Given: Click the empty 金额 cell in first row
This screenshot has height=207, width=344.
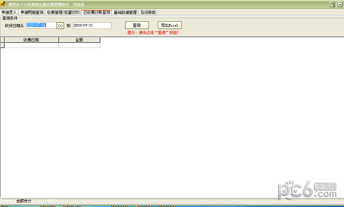Looking at the screenshot, I should (x=80, y=45).
